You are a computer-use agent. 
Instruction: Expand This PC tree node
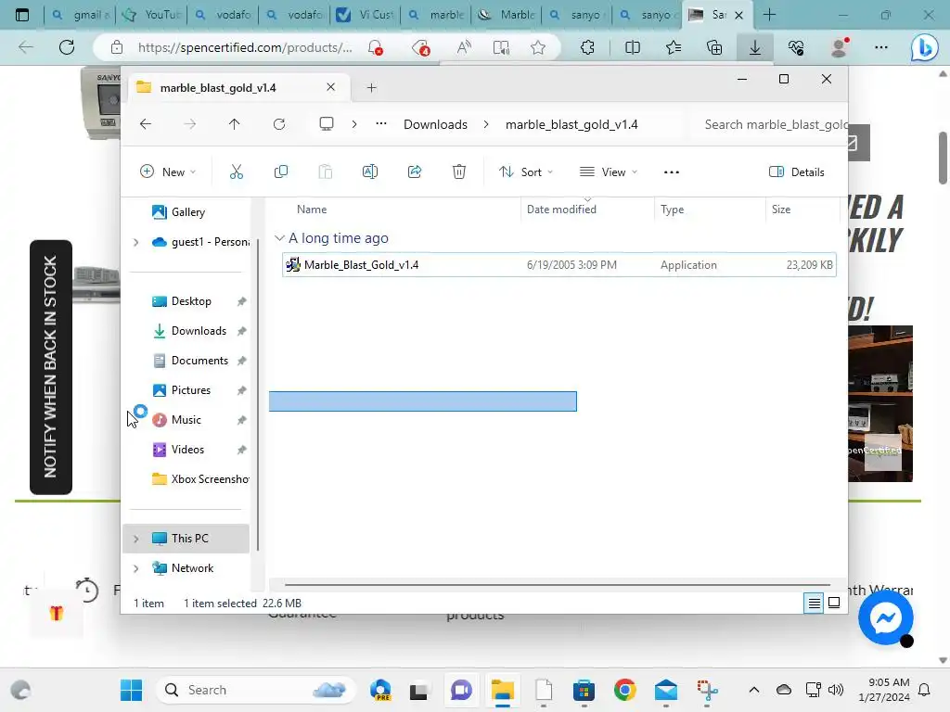135,539
